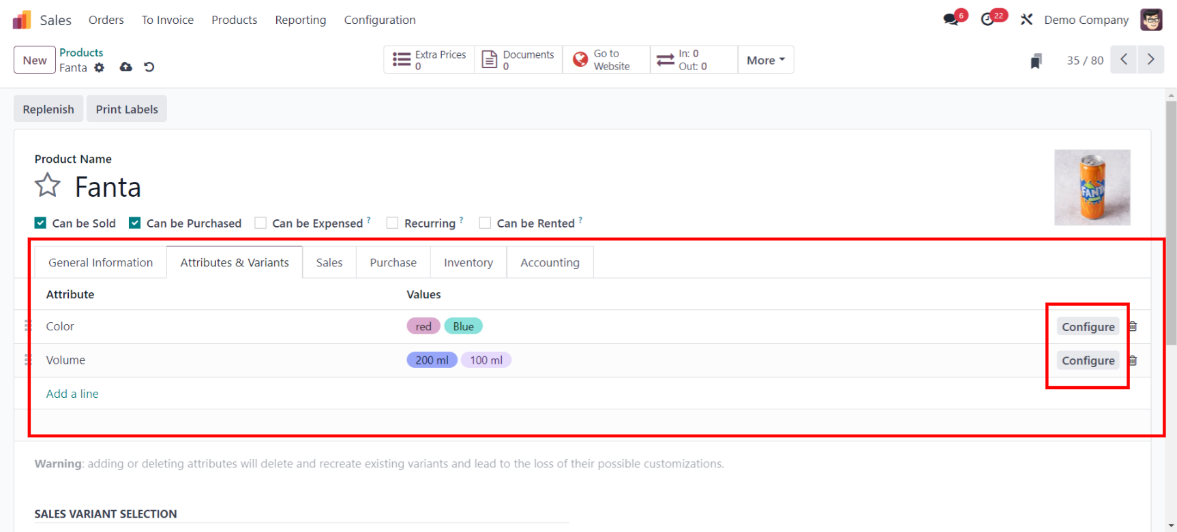Save the record with the cloud icon
1177x532 pixels.
(126, 67)
